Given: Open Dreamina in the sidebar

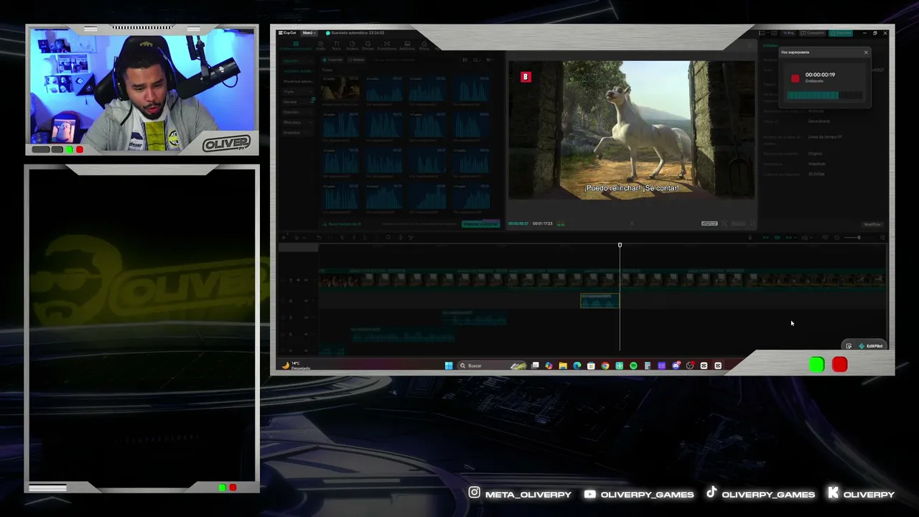Looking at the screenshot, I should [297, 133].
